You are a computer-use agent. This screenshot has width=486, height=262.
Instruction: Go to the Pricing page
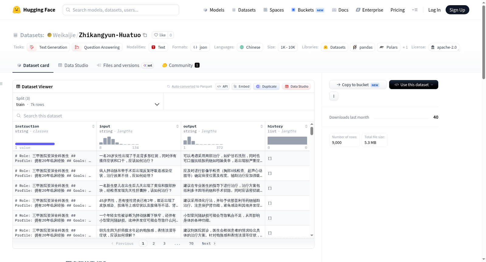coord(398,10)
